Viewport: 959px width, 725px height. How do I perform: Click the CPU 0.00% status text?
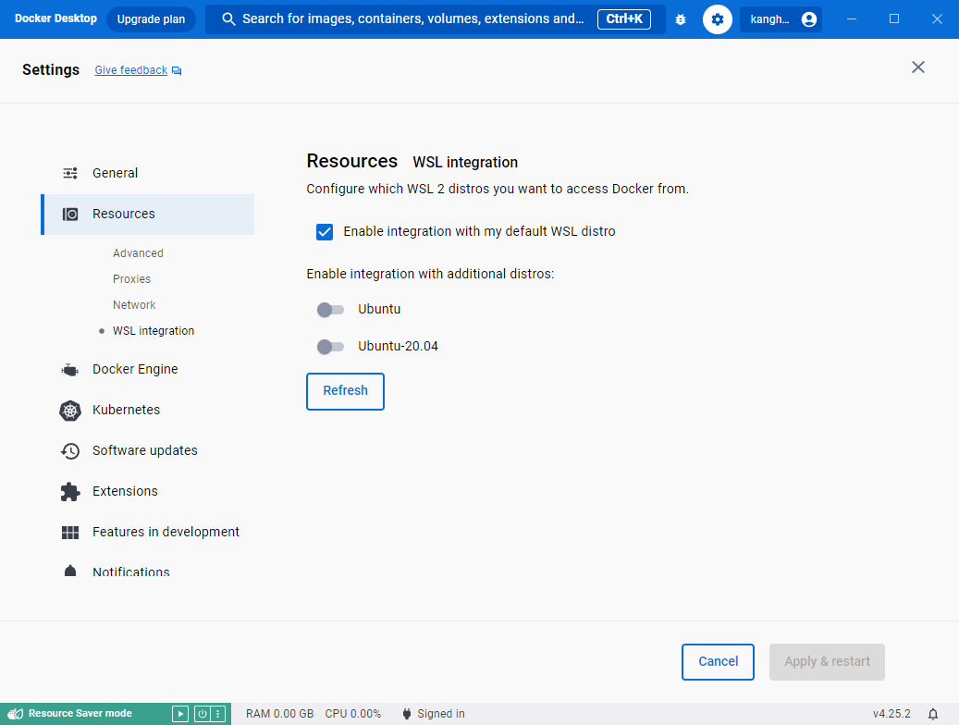[x=353, y=714]
